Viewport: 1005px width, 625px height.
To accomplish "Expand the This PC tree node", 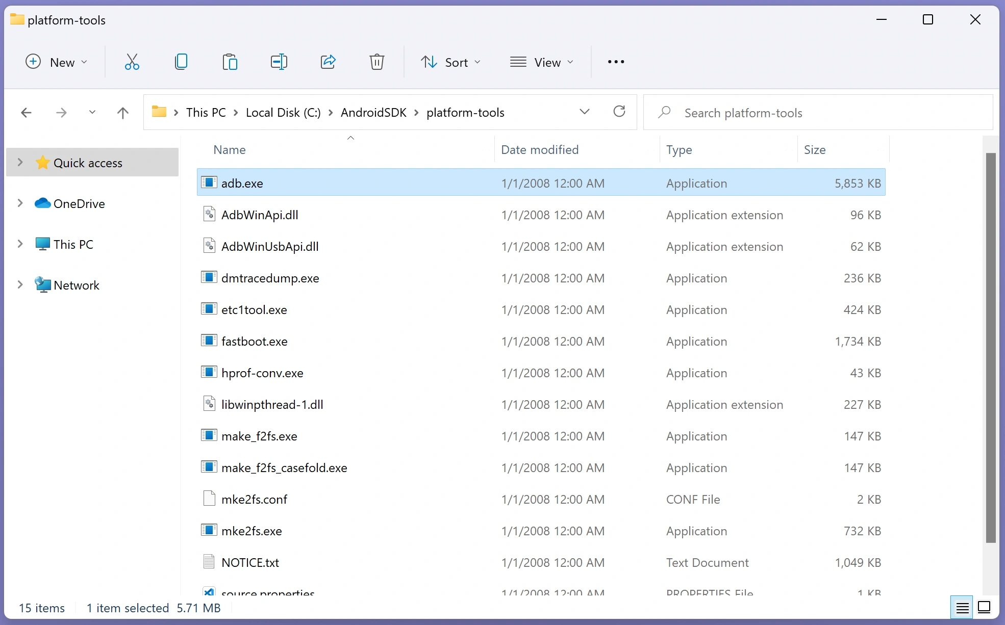I will coord(20,244).
